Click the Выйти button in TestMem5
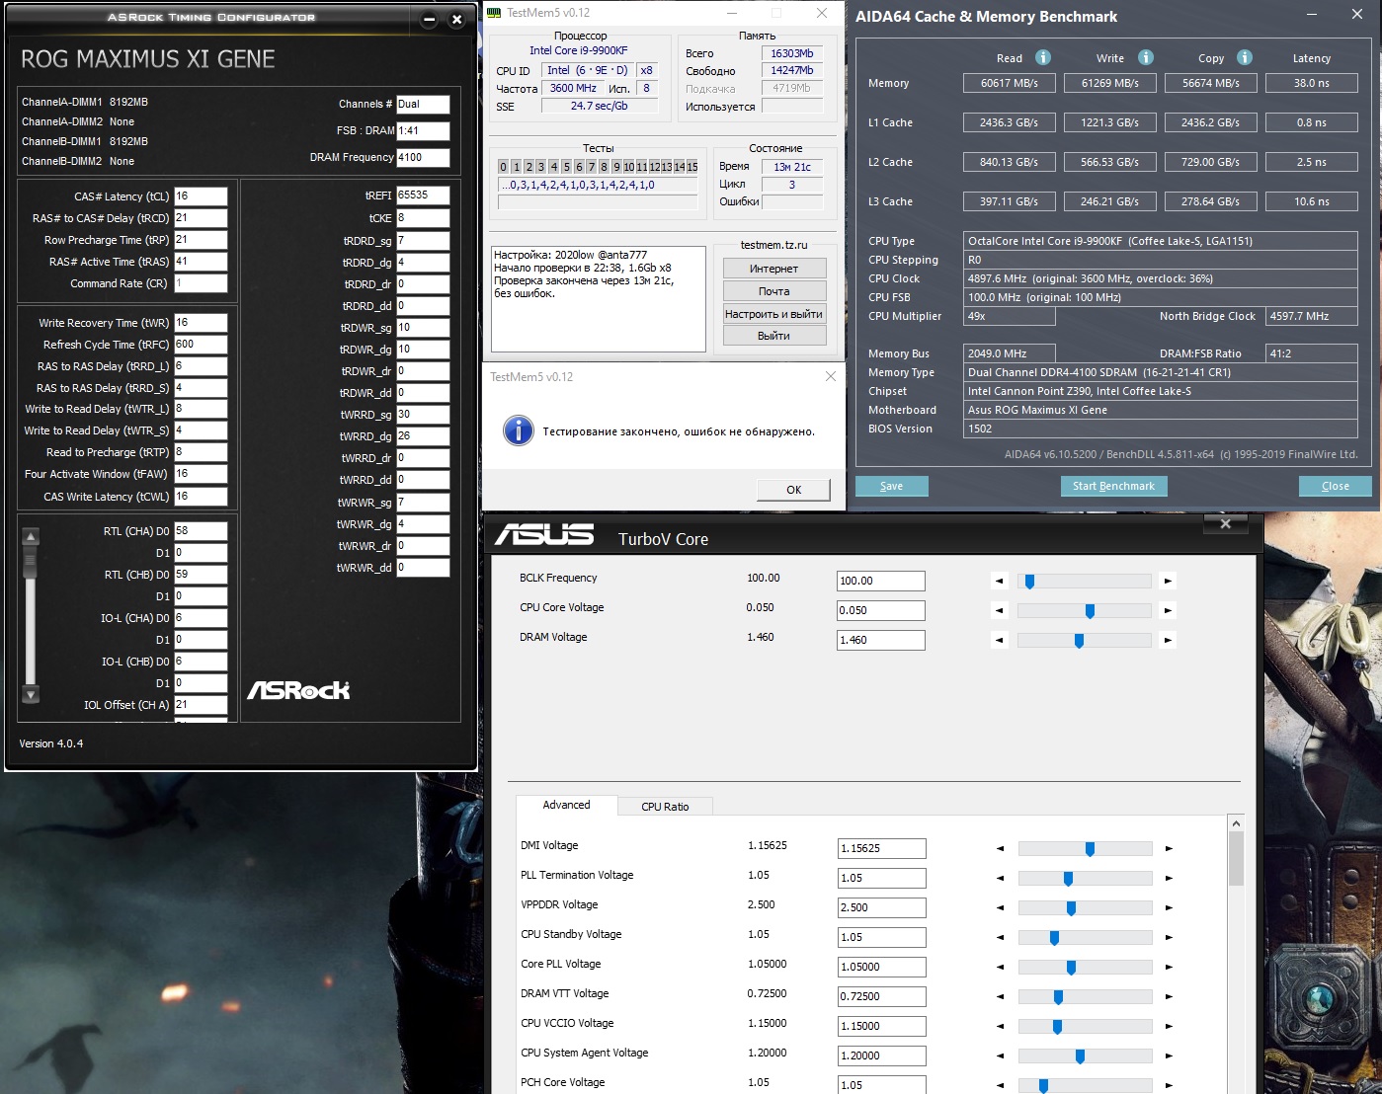The height and width of the screenshot is (1094, 1382). tap(773, 336)
